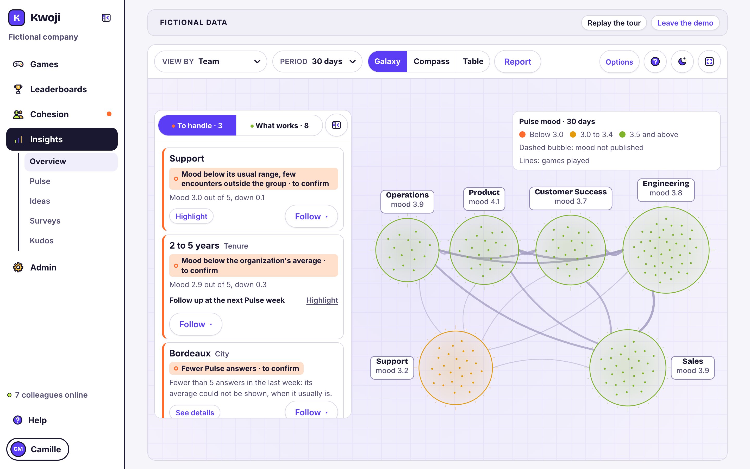Open the Report button
Image resolution: width=750 pixels, height=469 pixels.
(517, 61)
